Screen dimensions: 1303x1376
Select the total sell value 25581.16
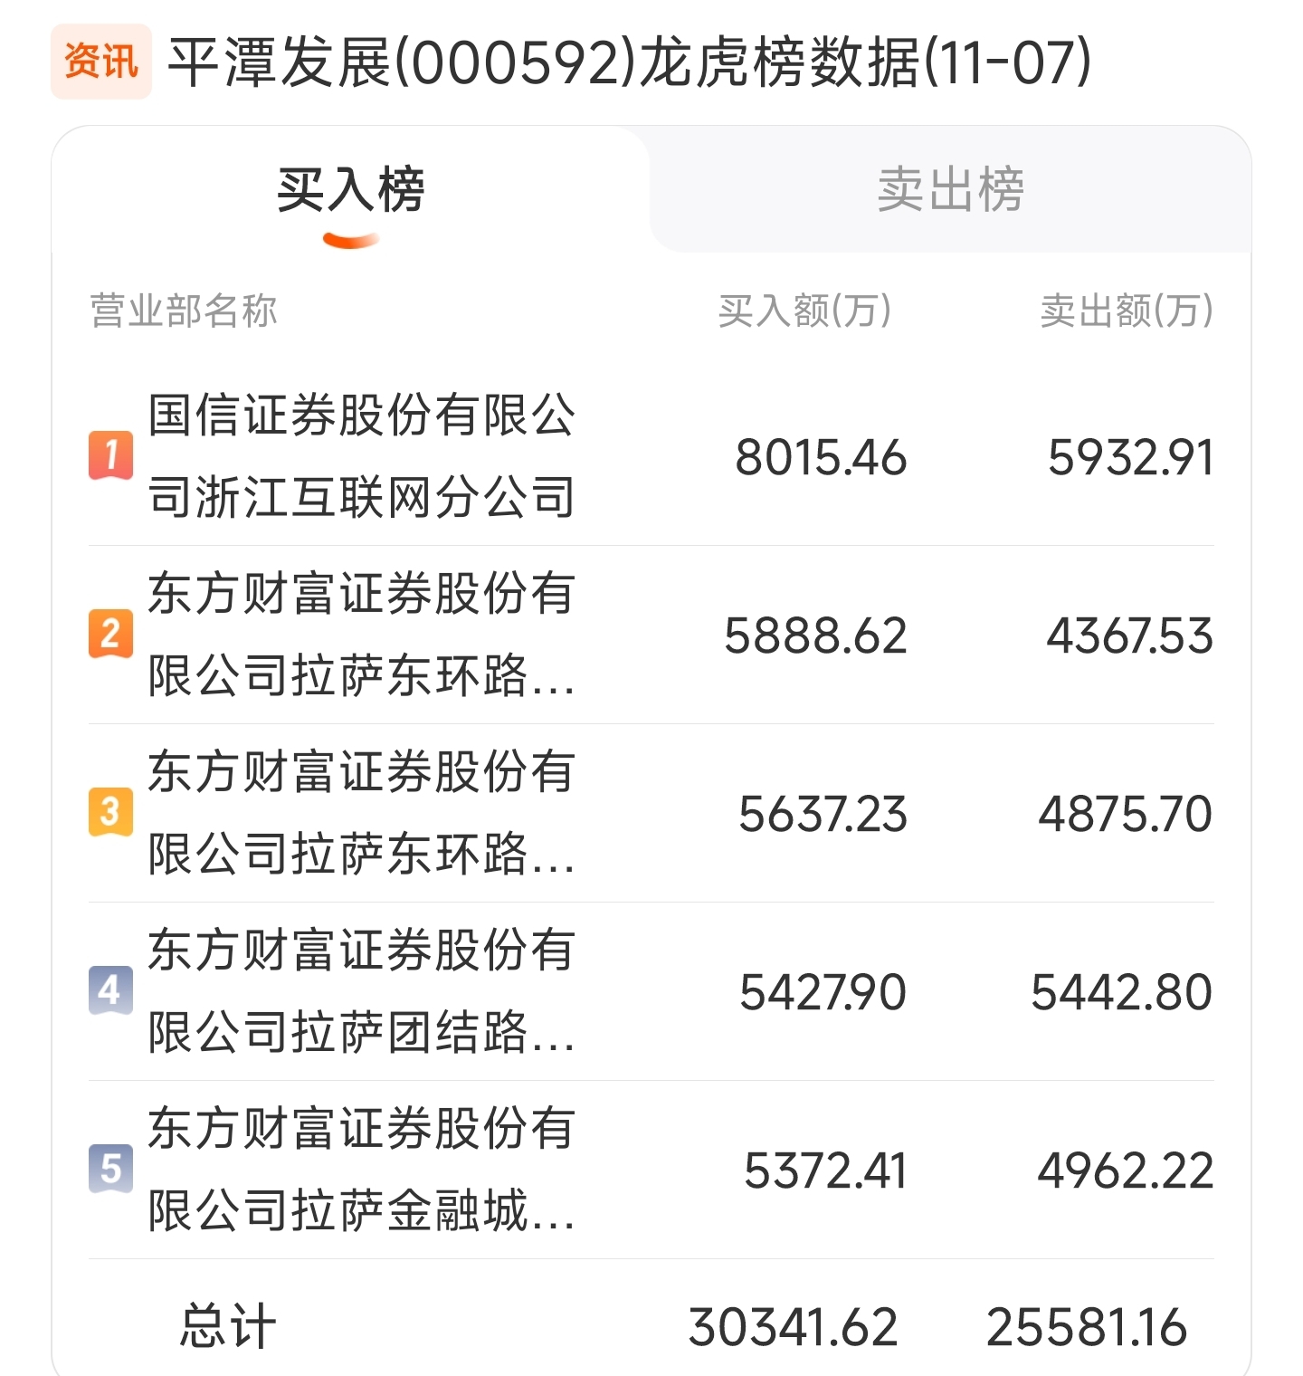tap(1086, 1327)
